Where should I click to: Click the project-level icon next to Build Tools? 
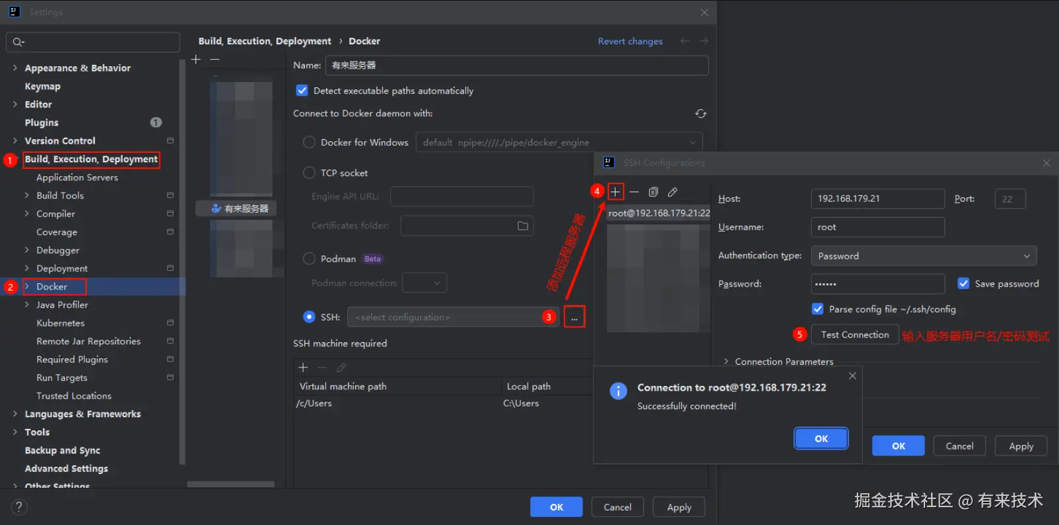[x=170, y=196]
